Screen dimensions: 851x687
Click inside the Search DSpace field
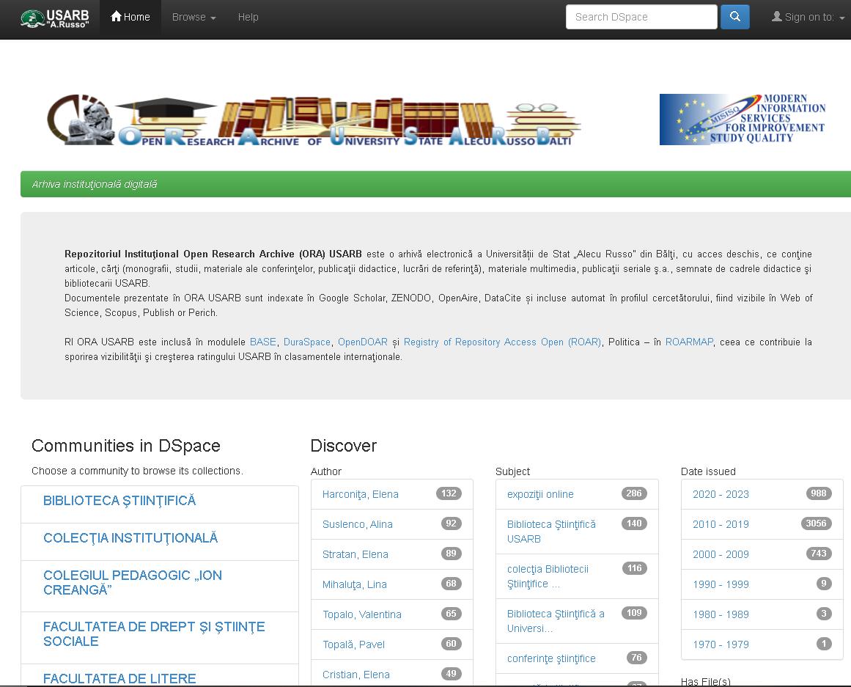(641, 17)
